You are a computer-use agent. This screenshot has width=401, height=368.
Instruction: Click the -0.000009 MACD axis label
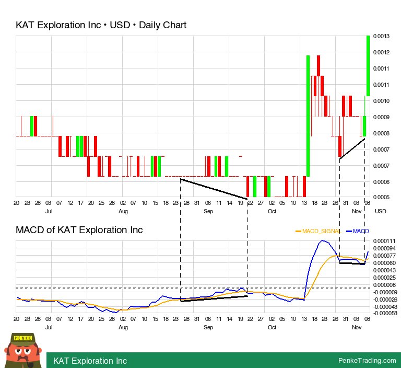point(385,292)
